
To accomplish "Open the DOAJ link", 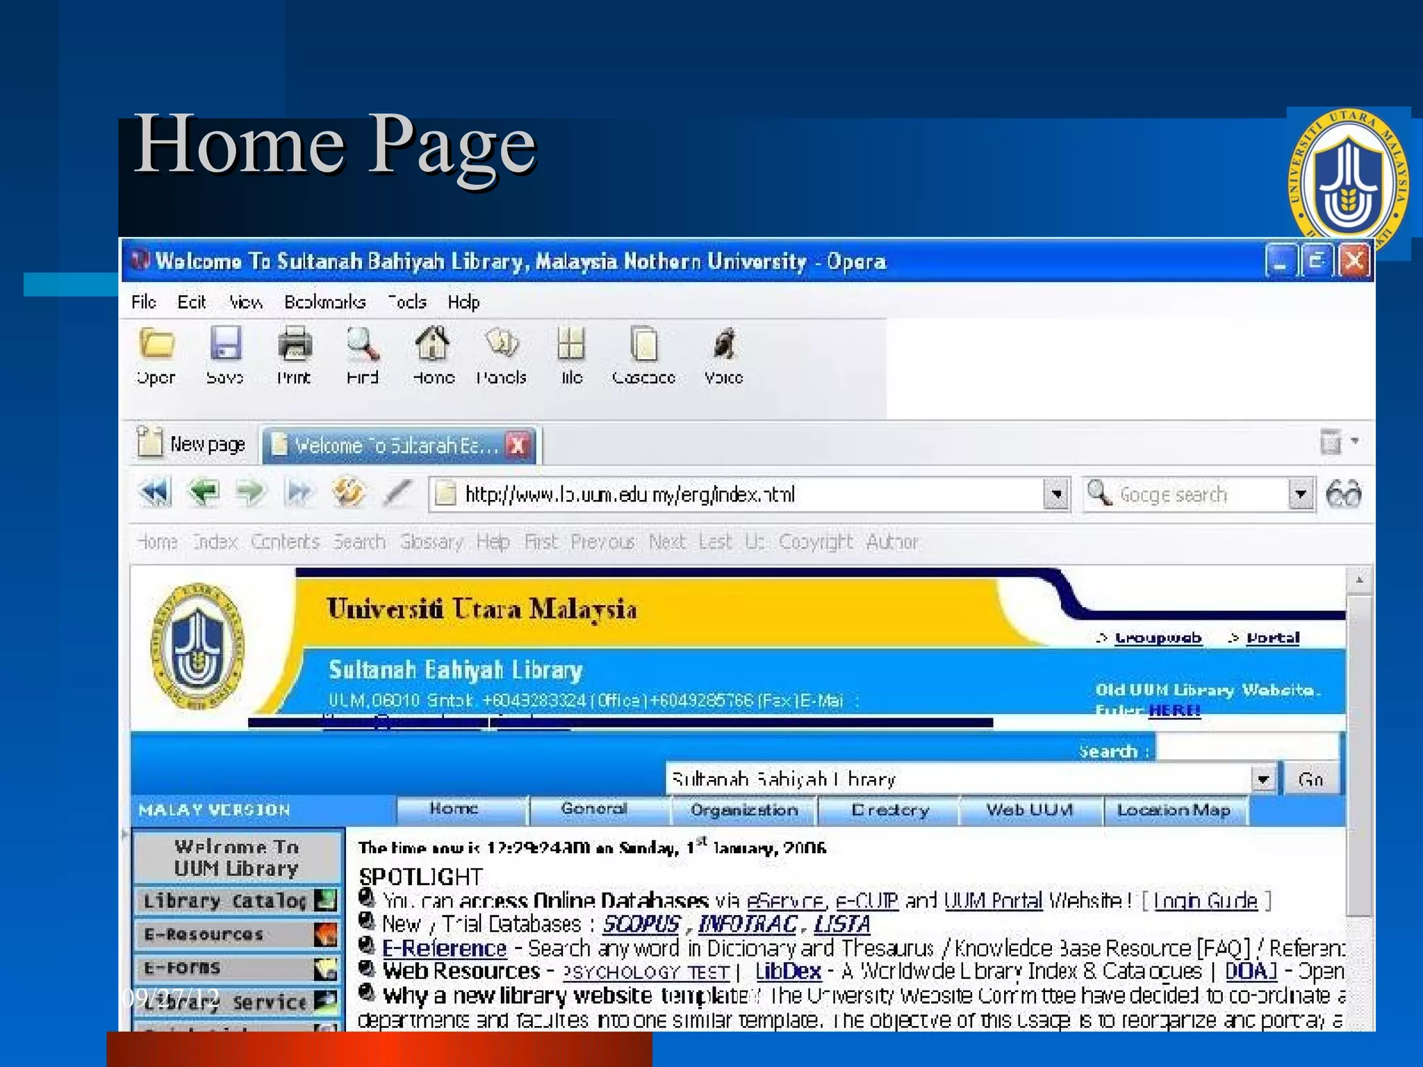I will (x=1251, y=971).
